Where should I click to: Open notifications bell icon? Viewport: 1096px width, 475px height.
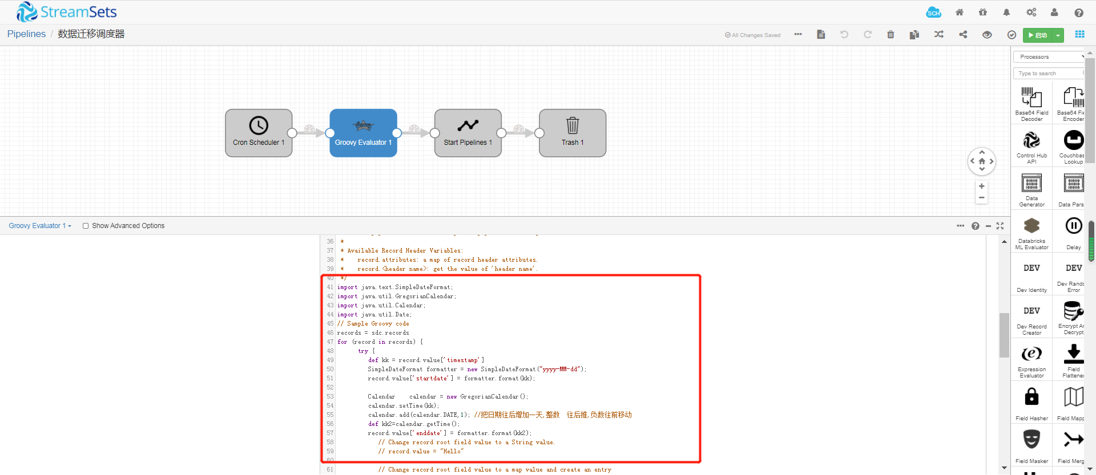pos(1006,13)
